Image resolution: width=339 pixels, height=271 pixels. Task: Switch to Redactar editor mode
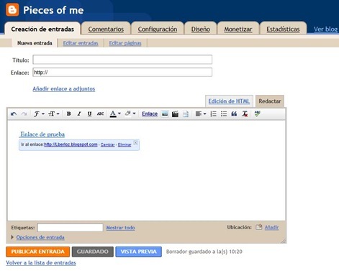[x=270, y=101]
